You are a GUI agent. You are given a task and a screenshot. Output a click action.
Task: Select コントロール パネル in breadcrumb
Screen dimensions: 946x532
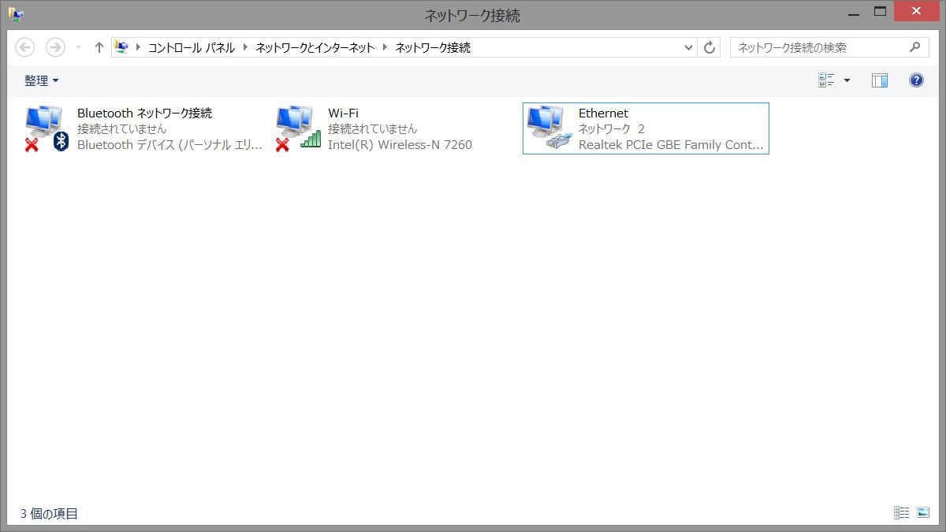coord(192,48)
